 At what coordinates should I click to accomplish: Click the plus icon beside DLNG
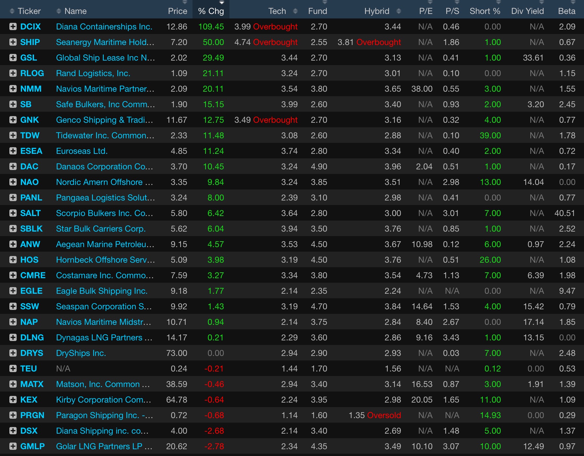(x=13, y=337)
